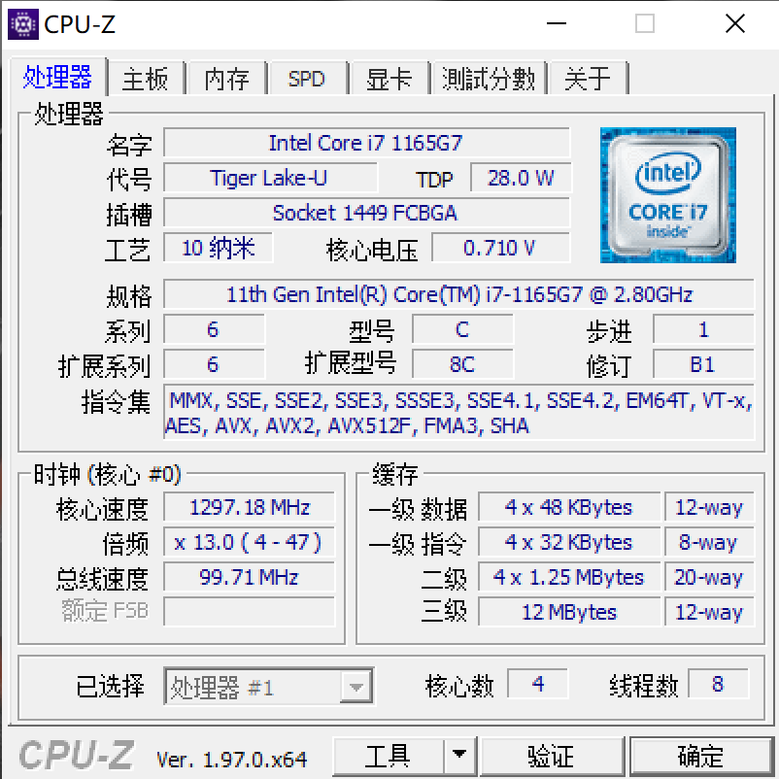The width and height of the screenshot is (779, 779).
Task: Open the 工具 dropdown arrow
Action: 459,755
